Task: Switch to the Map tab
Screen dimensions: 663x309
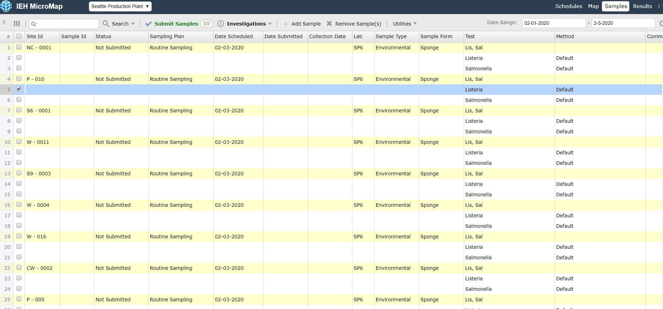Action: click(593, 6)
